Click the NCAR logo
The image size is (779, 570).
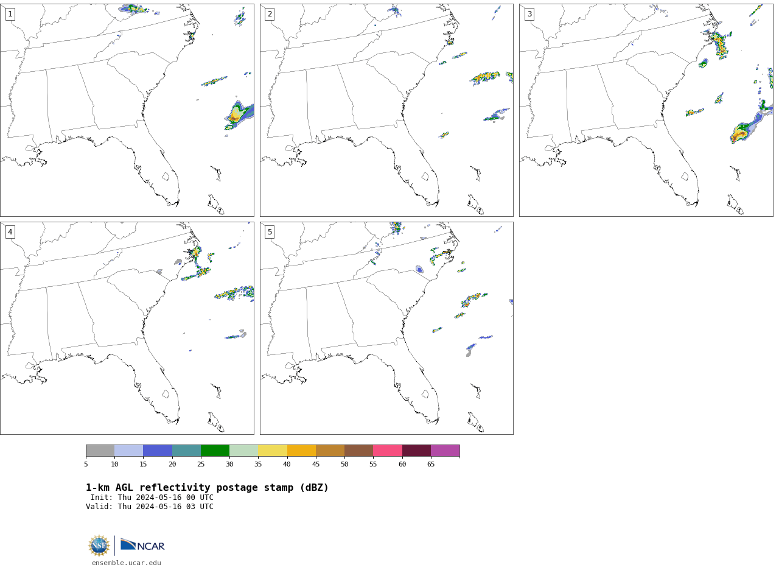(142, 545)
